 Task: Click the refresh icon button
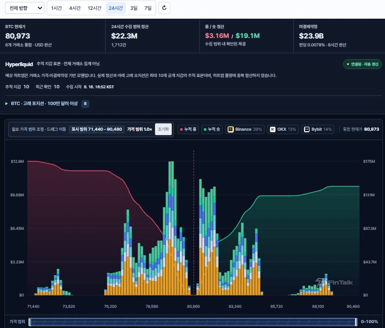click(164, 8)
